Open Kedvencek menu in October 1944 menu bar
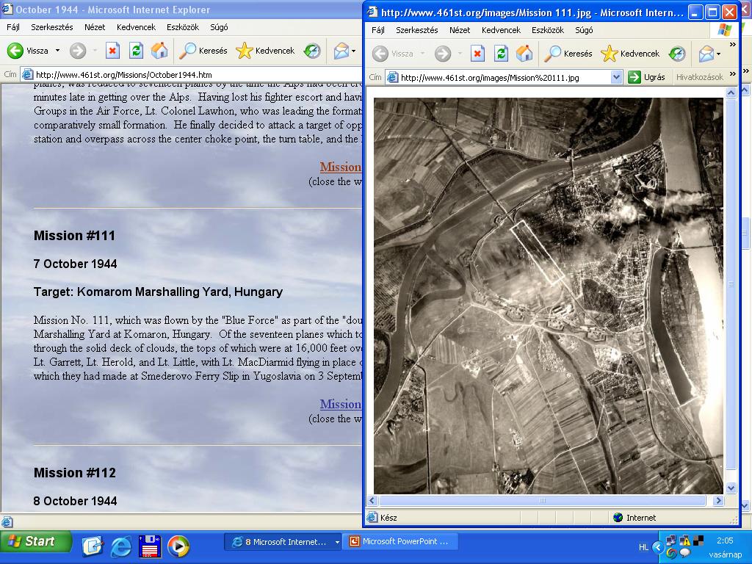 point(136,27)
